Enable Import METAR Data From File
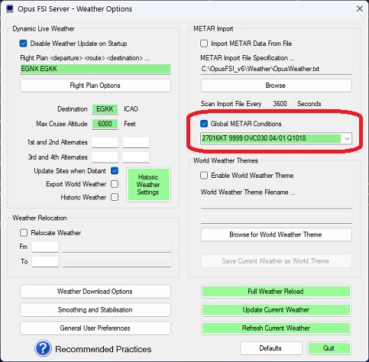The width and height of the screenshot is (369, 362). 204,44
